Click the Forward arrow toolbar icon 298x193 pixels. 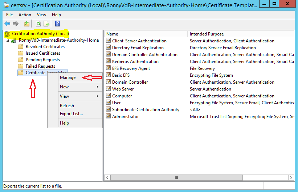16,24
